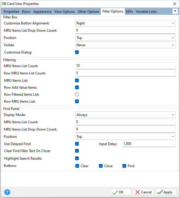
Task: Confirm with the OK button
Action: [121, 192]
